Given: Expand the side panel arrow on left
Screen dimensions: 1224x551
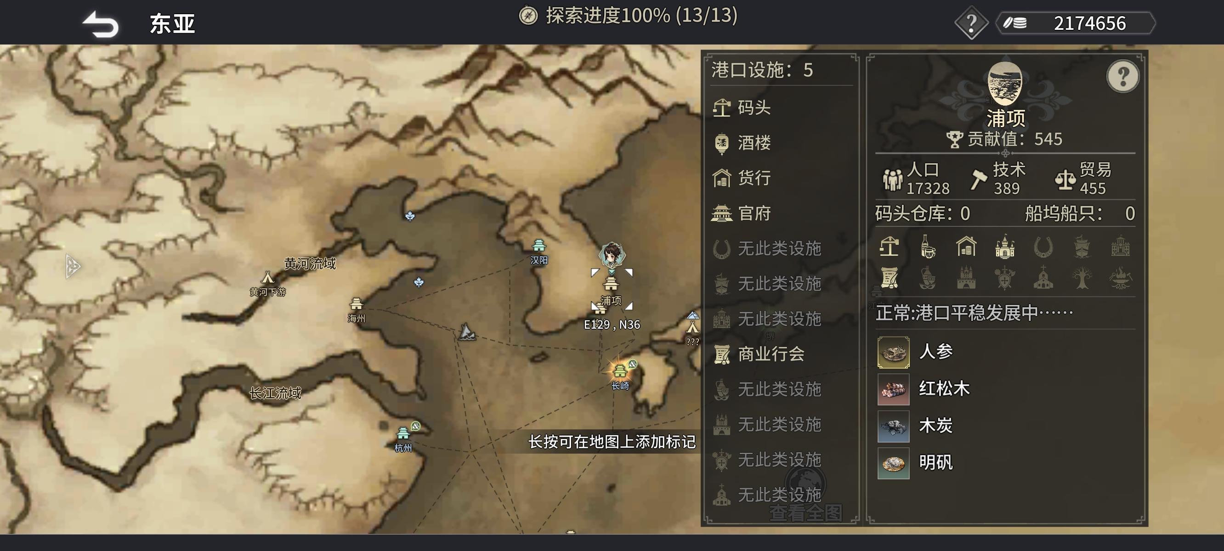Looking at the screenshot, I should (72, 266).
